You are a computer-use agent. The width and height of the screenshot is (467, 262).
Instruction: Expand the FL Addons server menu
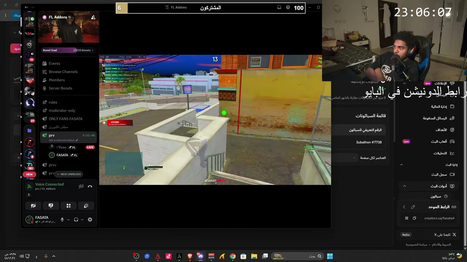[x=59, y=17]
